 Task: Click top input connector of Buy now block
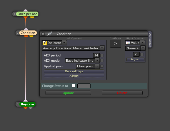[26, 101]
